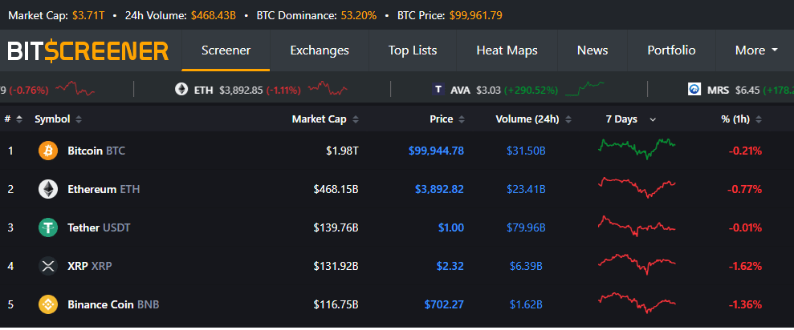The image size is (794, 330).
Task: Click Tether 1h change -0.01%
Action: 745,227
